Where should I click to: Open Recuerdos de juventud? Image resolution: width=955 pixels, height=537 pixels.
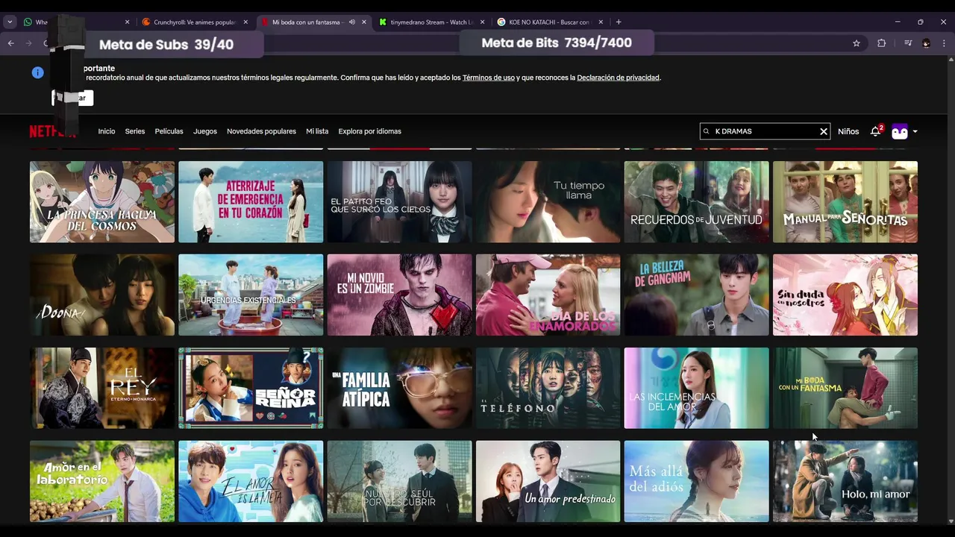click(696, 202)
